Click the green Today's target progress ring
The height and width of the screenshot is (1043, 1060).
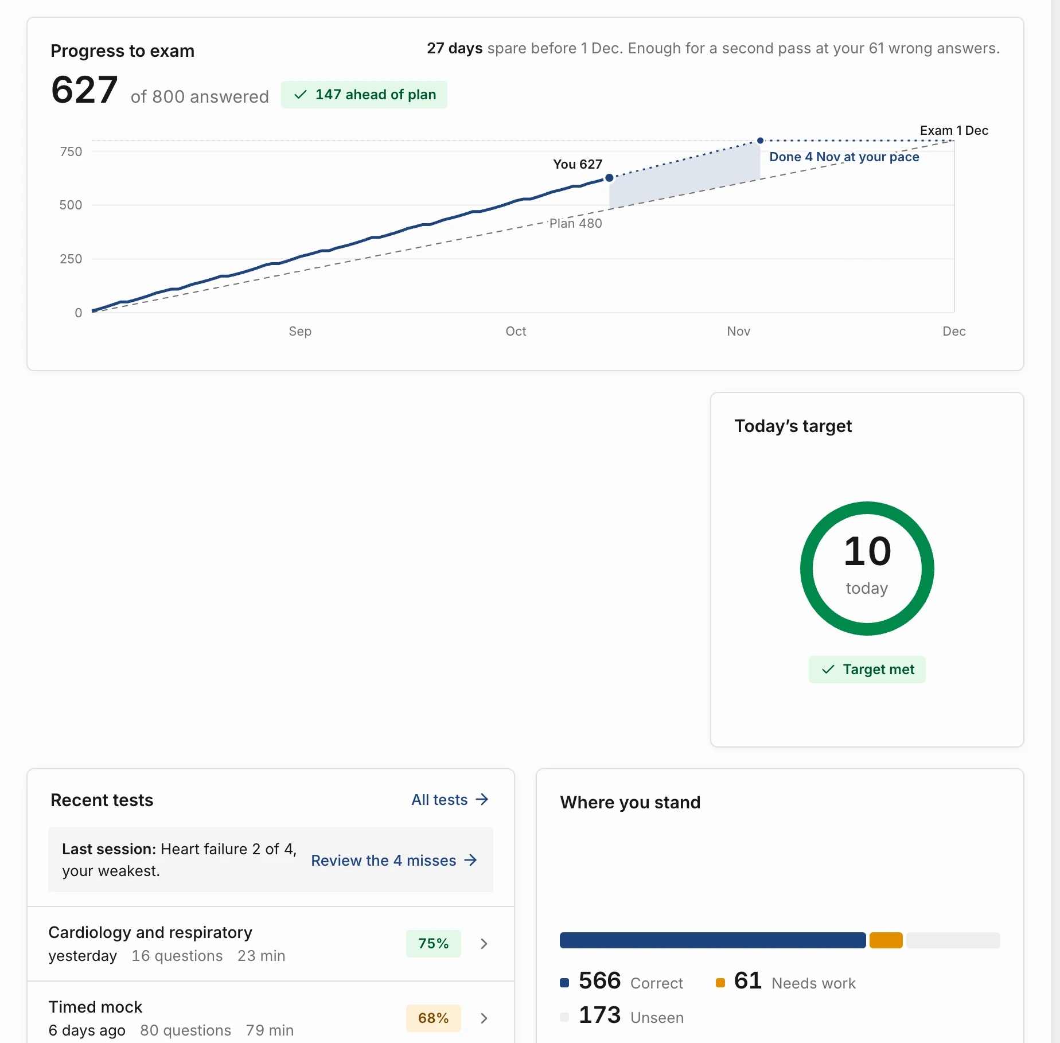point(867,569)
